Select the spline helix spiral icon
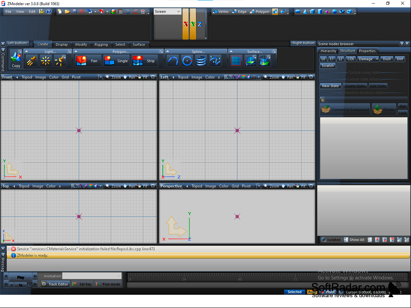411x308 pixels. [201, 61]
